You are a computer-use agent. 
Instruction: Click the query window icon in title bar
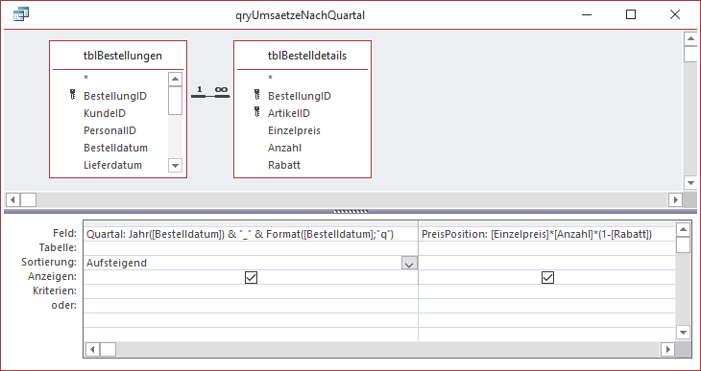coord(21,14)
